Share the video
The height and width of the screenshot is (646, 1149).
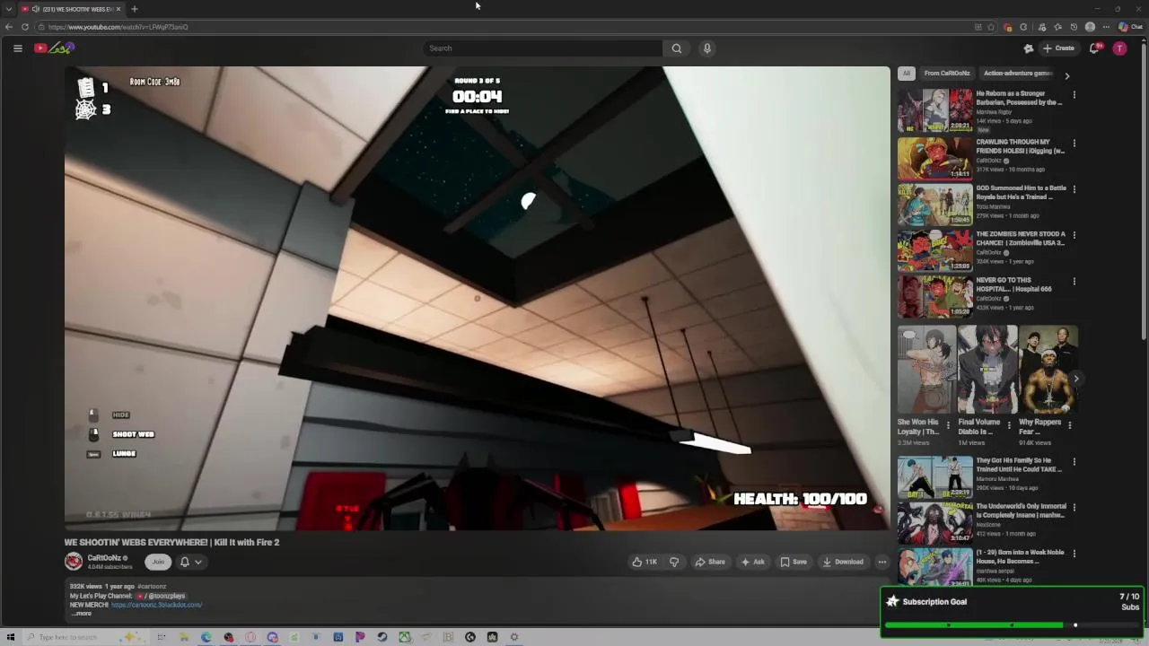(x=710, y=562)
